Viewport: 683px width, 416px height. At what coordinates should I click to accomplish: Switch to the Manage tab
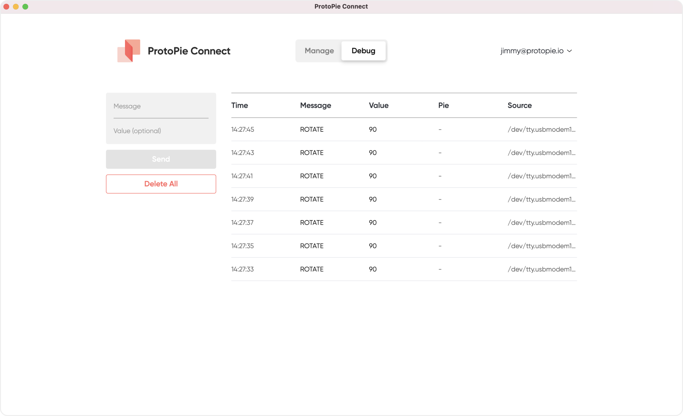coord(319,51)
